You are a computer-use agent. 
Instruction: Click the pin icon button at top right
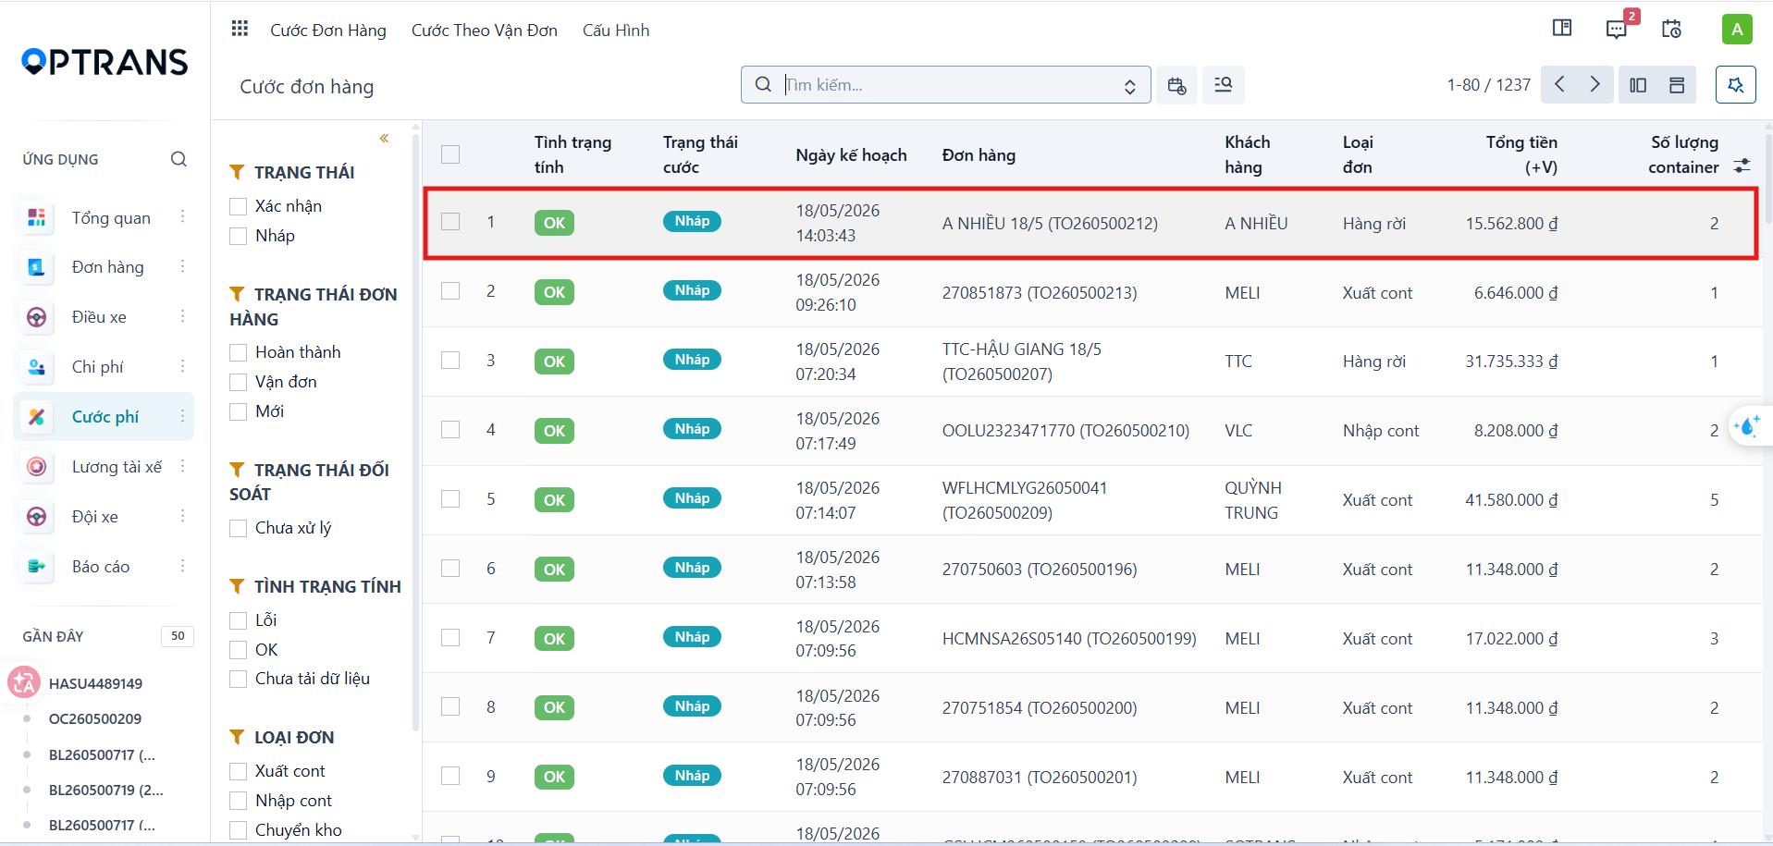1736,84
